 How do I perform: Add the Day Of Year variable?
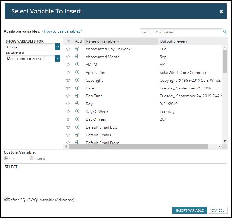pyautogui.click(x=78, y=119)
